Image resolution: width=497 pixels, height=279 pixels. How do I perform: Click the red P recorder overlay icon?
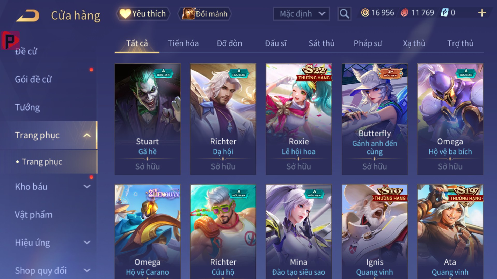[x=10, y=40]
